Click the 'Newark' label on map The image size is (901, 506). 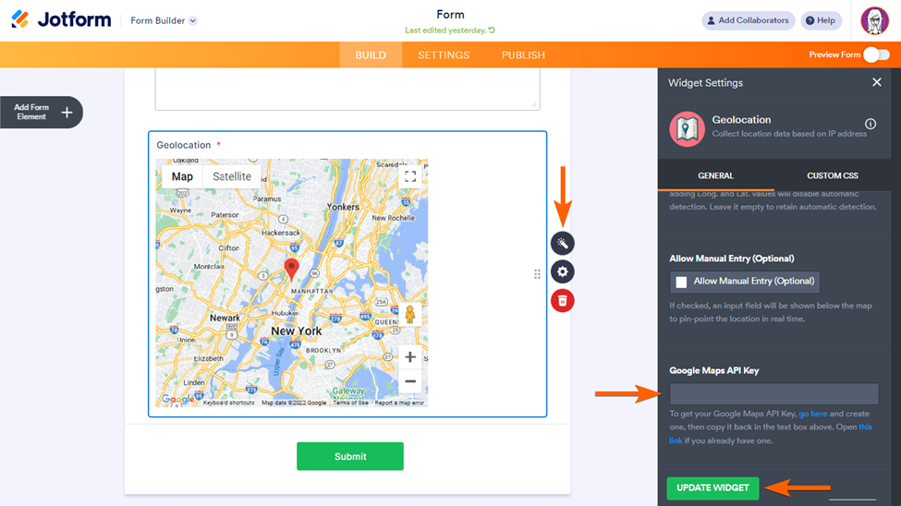225,319
